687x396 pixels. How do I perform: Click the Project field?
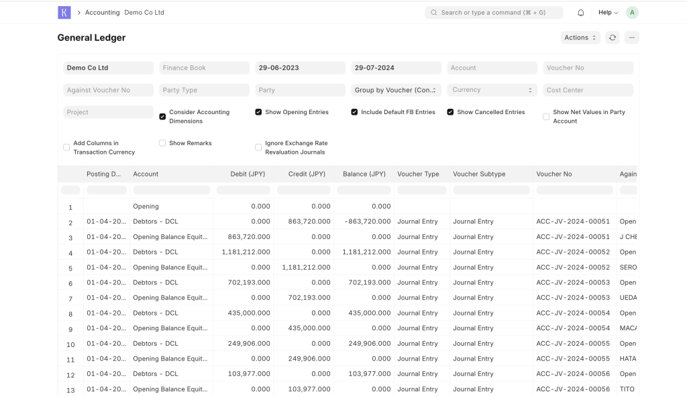[108, 112]
